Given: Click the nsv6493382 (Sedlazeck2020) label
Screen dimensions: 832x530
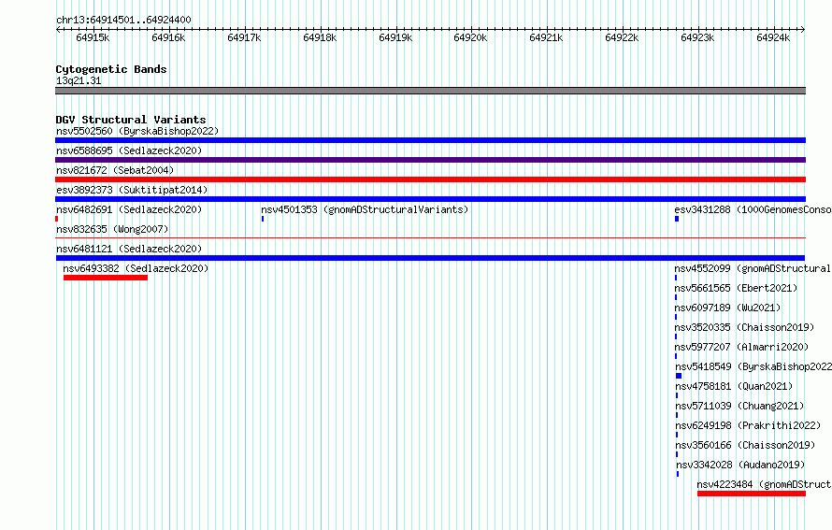Looking at the screenshot, I should pyautogui.click(x=136, y=268).
